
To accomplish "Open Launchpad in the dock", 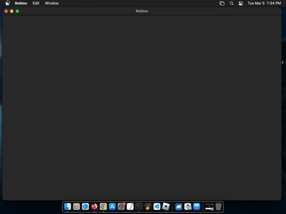I will [77, 206].
